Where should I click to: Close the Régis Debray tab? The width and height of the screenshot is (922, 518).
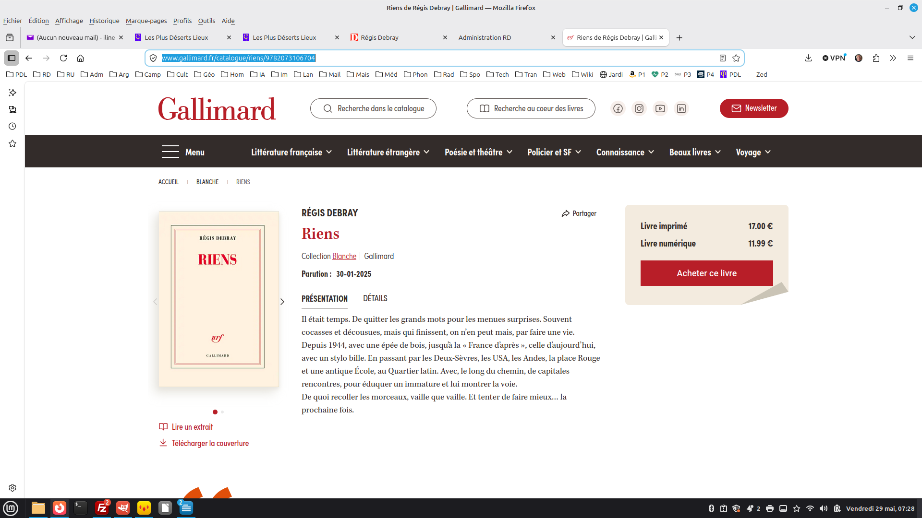[445, 37]
